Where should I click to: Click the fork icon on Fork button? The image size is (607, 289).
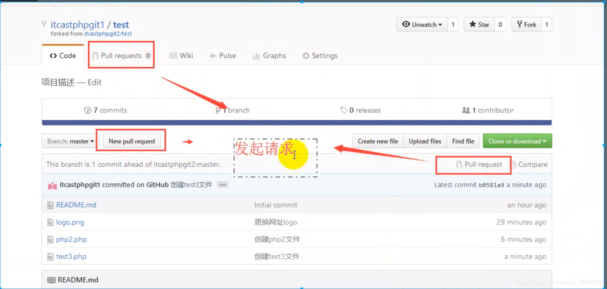point(520,24)
